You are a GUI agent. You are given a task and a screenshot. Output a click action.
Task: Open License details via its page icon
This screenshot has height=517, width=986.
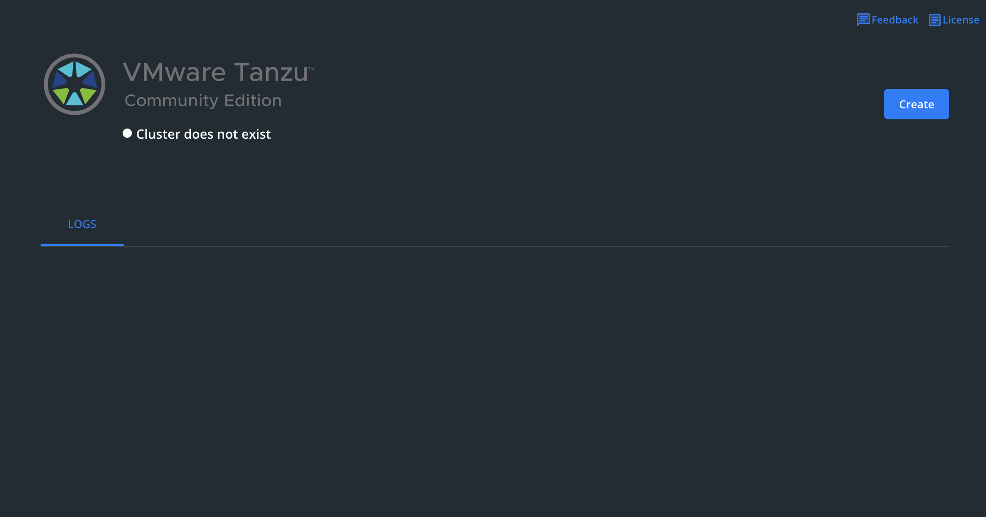pyautogui.click(x=934, y=19)
